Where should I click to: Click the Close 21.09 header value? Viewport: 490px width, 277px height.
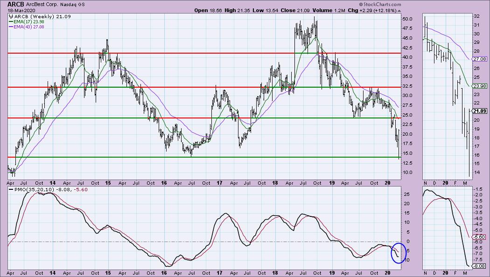pyautogui.click(x=295, y=10)
